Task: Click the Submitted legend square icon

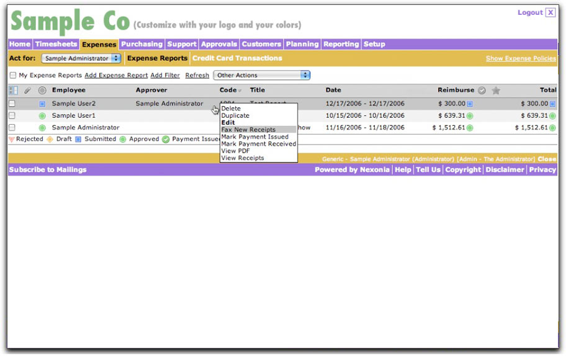Action: (78, 139)
